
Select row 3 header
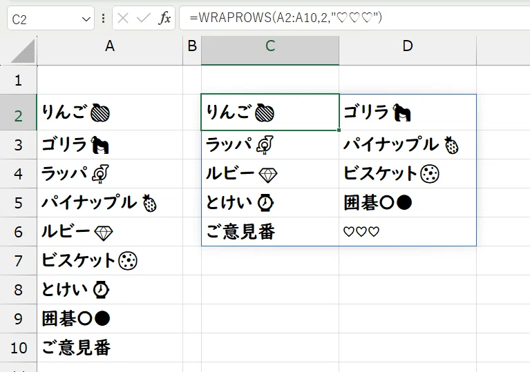pyautogui.click(x=18, y=145)
